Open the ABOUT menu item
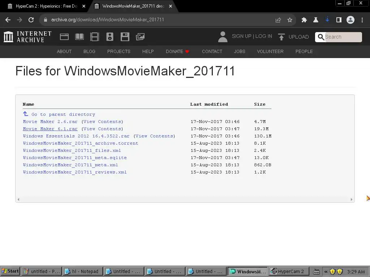 (x=64, y=52)
